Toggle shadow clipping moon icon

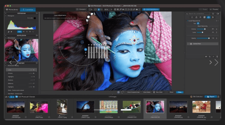pyautogui.click(x=8, y=32)
